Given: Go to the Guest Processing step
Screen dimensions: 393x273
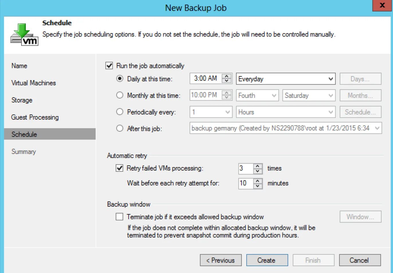Looking at the screenshot, I should (35, 117).
